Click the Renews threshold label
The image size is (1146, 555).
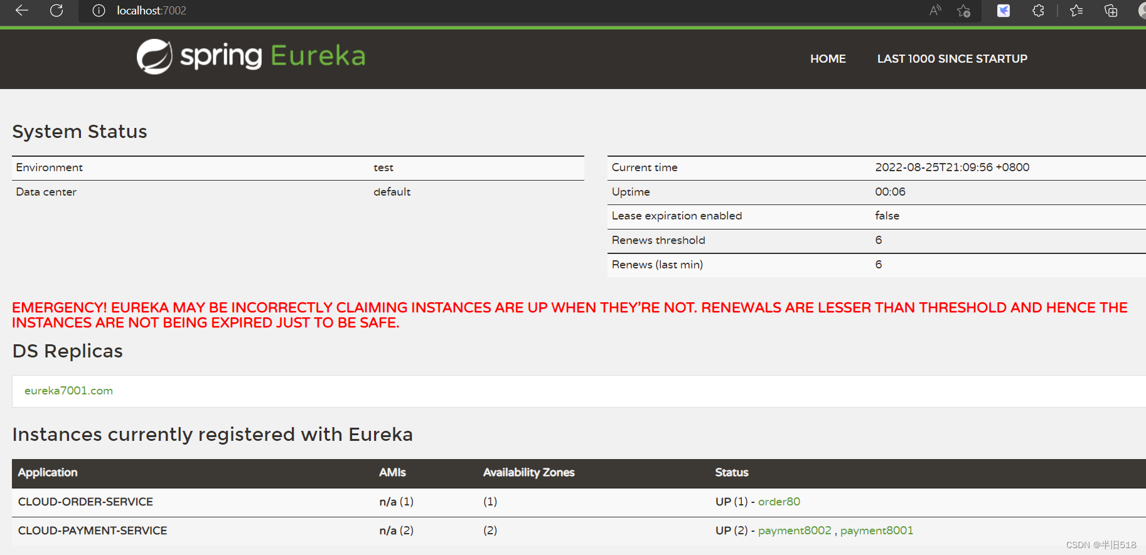click(x=658, y=240)
